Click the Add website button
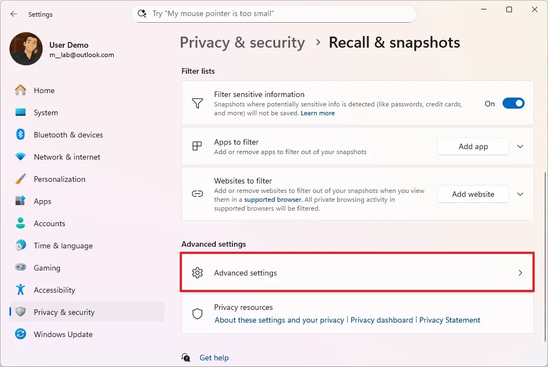Screen dimensions: 548x367 pos(473,194)
